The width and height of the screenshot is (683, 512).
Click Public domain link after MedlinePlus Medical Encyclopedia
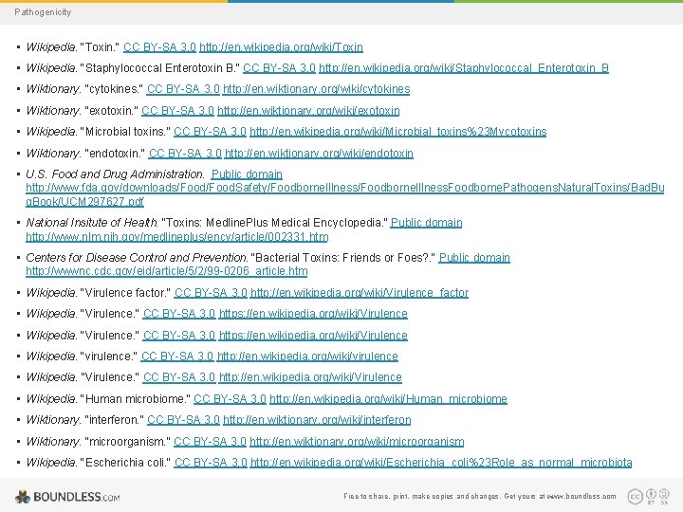(x=426, y=223)
